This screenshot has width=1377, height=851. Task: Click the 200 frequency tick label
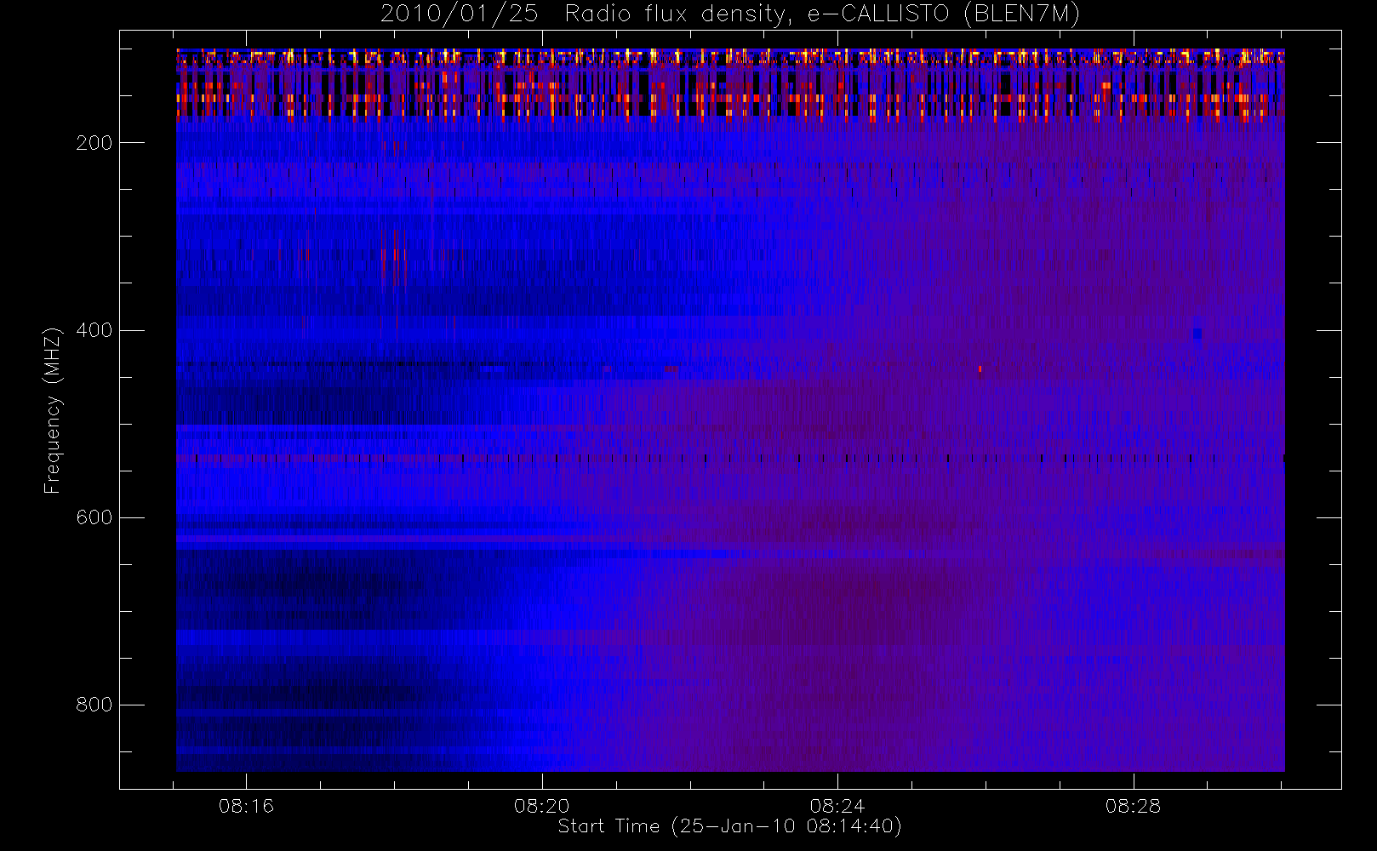[x=94, y=143]
